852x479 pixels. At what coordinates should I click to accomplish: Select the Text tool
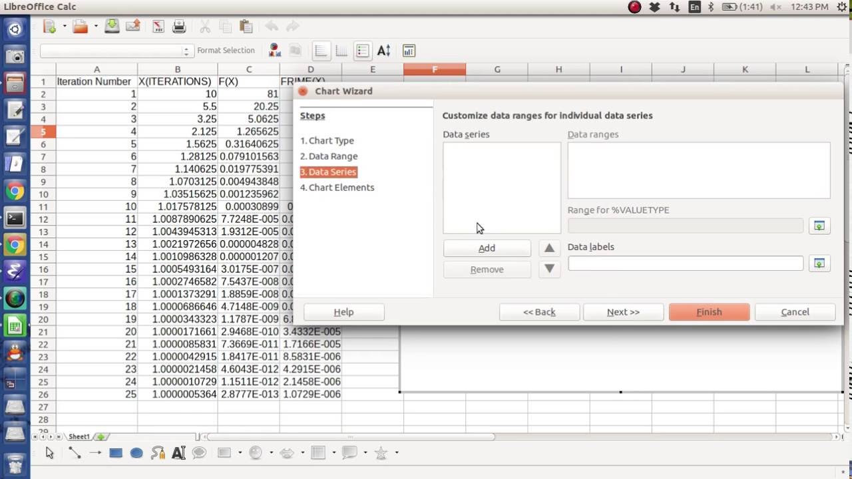pyautogui.click(x=178, y=453)
